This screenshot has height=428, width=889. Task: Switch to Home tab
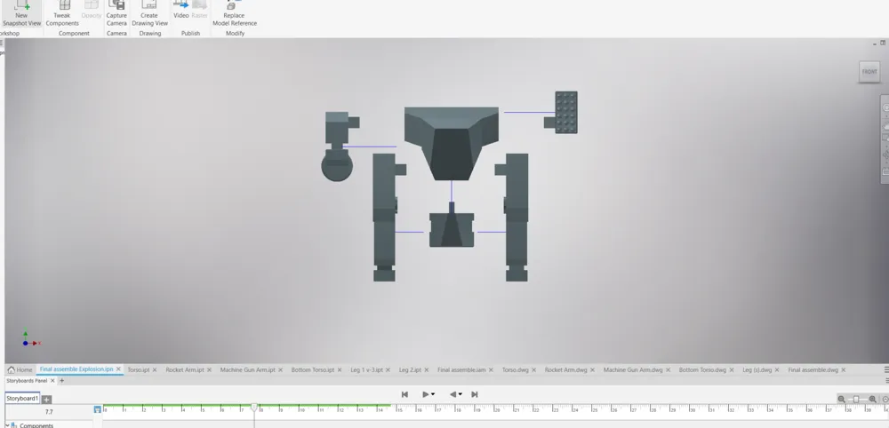(x=20, y=369)
